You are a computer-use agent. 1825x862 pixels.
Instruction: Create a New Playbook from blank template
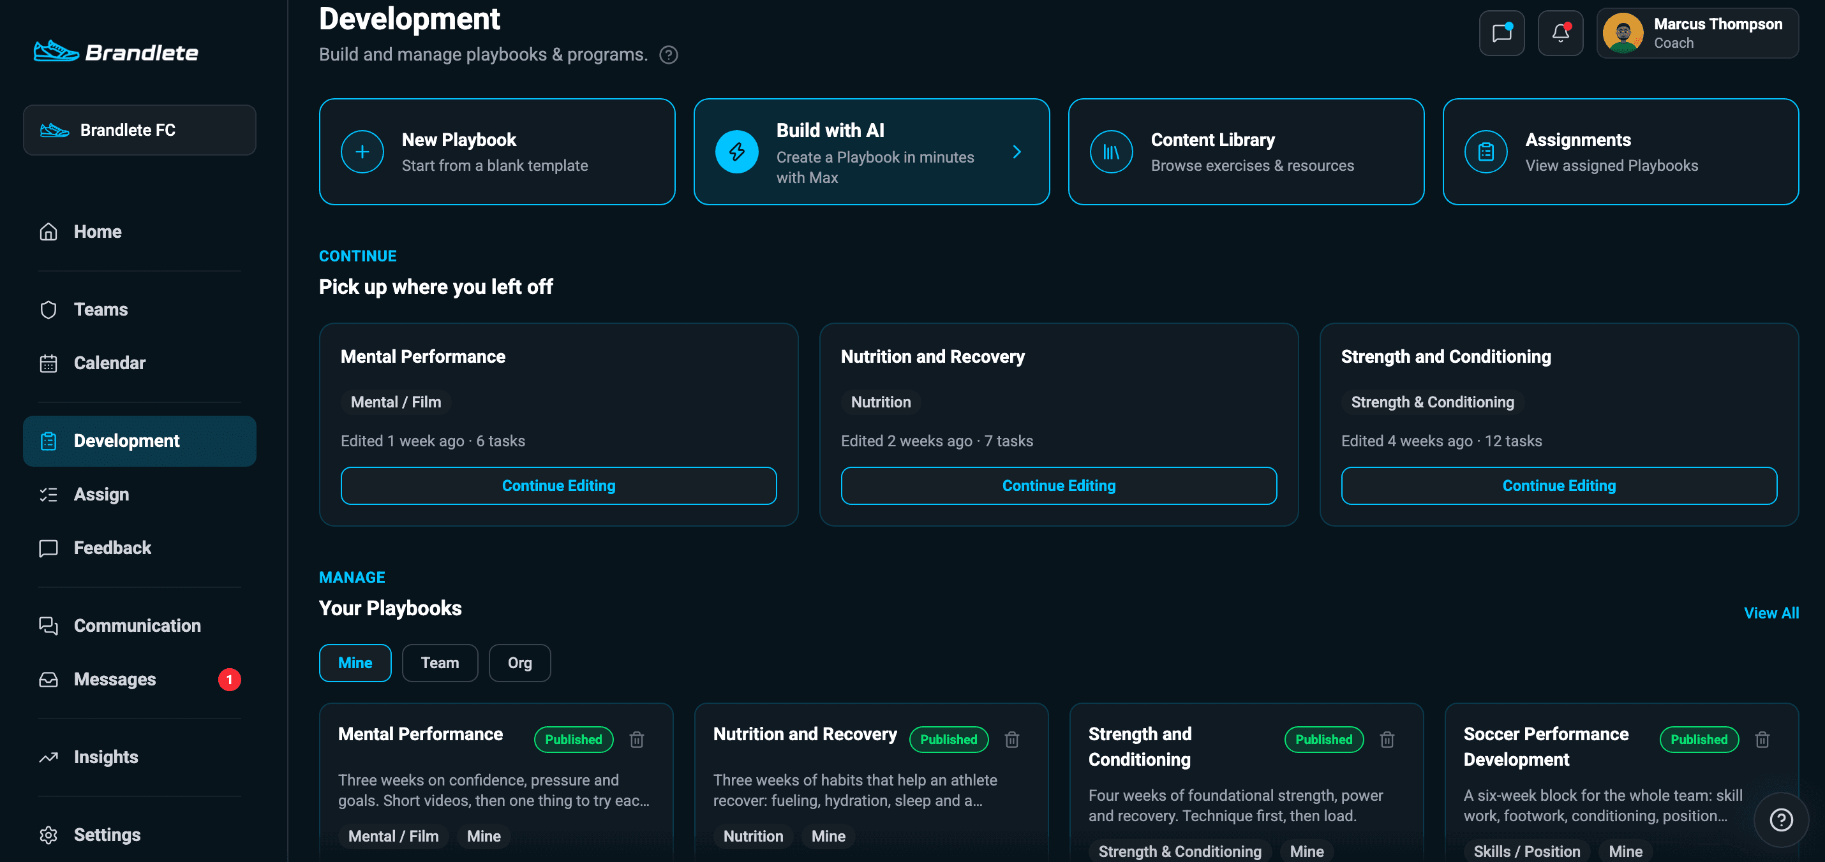click(x=496, y=152)
